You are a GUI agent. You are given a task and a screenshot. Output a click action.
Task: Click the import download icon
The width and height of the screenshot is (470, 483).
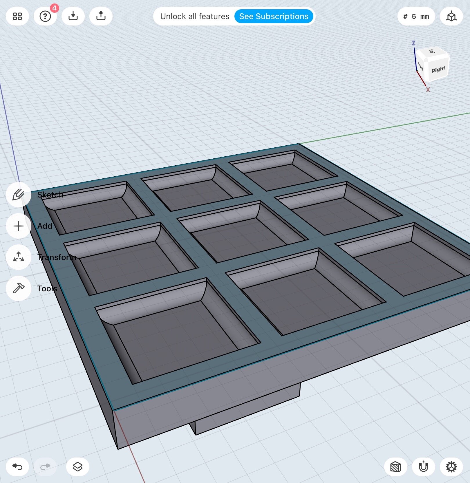(x=73, y=16)
